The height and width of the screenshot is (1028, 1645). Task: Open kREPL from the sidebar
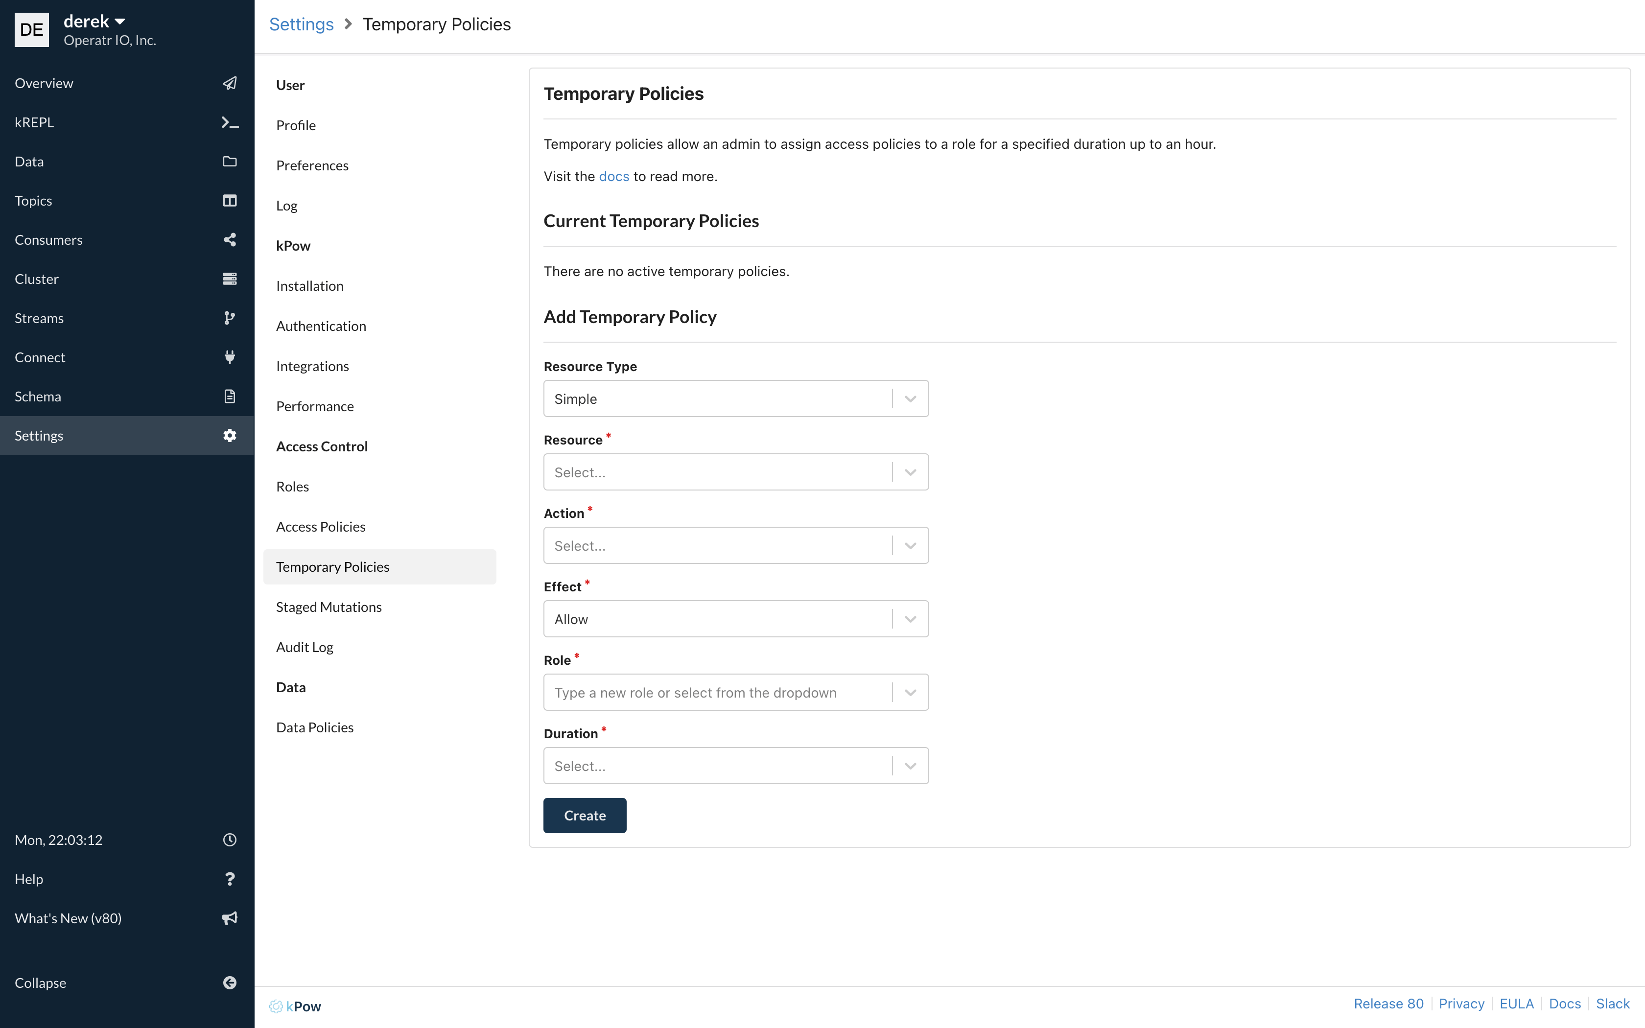pyautogui.click(x=127, y=122)
